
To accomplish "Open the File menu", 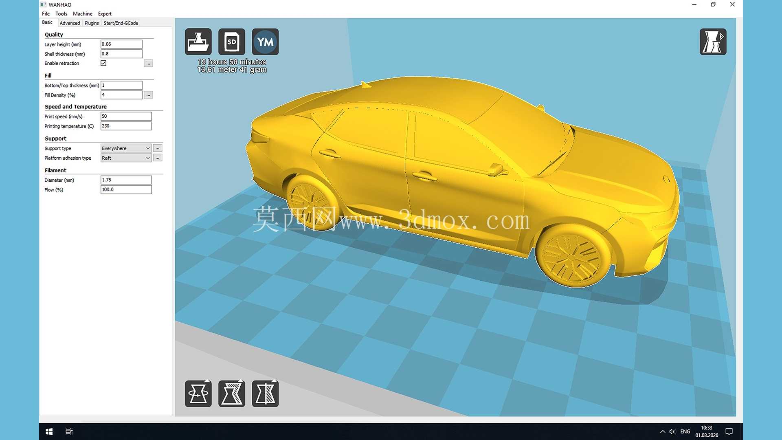I will (46, 13).
